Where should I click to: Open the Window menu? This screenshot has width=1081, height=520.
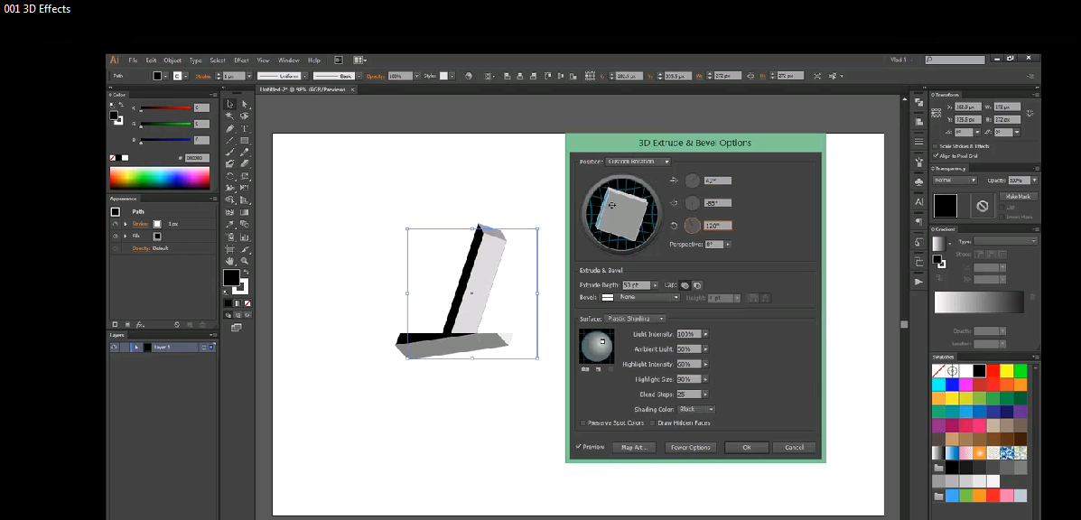point(287,60)
